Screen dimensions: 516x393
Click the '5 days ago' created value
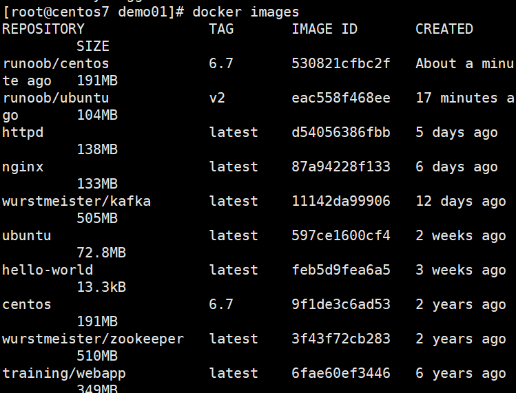click(x=457, y=133)
